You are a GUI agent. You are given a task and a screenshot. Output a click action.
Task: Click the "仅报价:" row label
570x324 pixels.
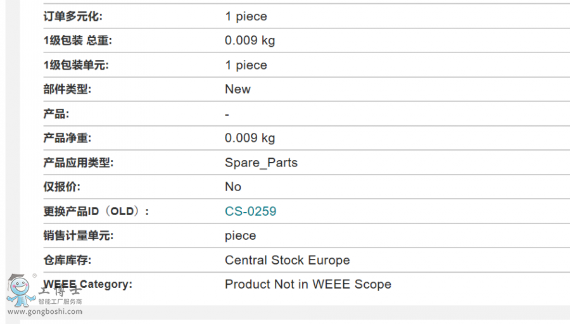61,187
